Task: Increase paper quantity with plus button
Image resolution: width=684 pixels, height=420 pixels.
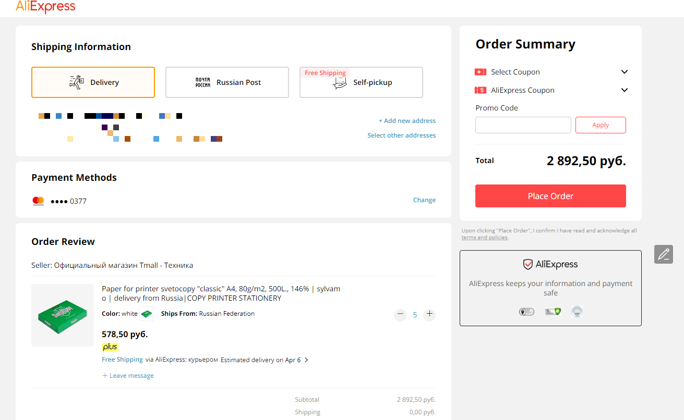Action: tap(429, 314)
